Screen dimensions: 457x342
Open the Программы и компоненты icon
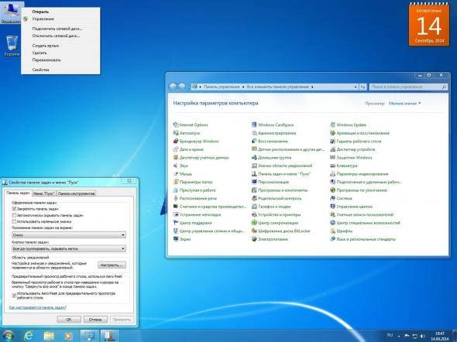[x=254, y=190]
